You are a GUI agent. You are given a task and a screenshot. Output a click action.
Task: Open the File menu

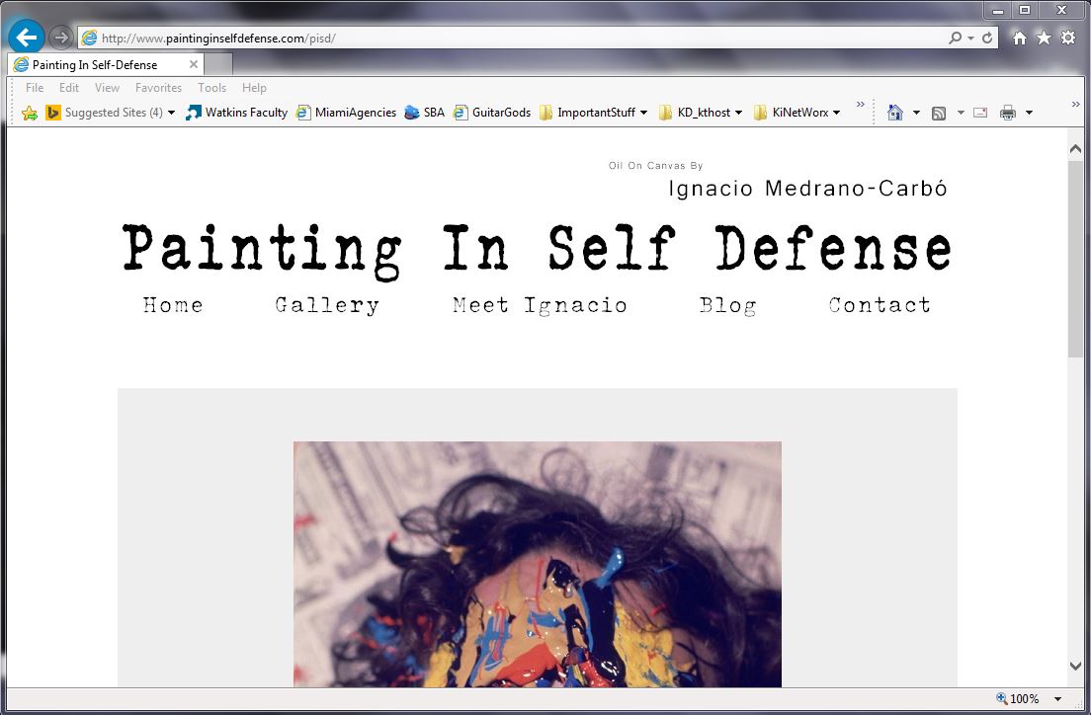click(35, 88)
